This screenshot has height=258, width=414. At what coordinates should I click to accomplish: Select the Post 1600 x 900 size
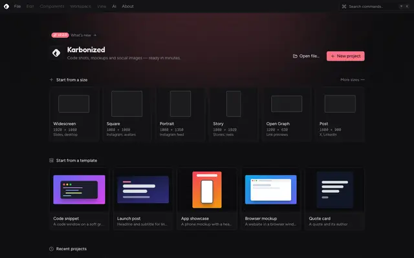340,114
